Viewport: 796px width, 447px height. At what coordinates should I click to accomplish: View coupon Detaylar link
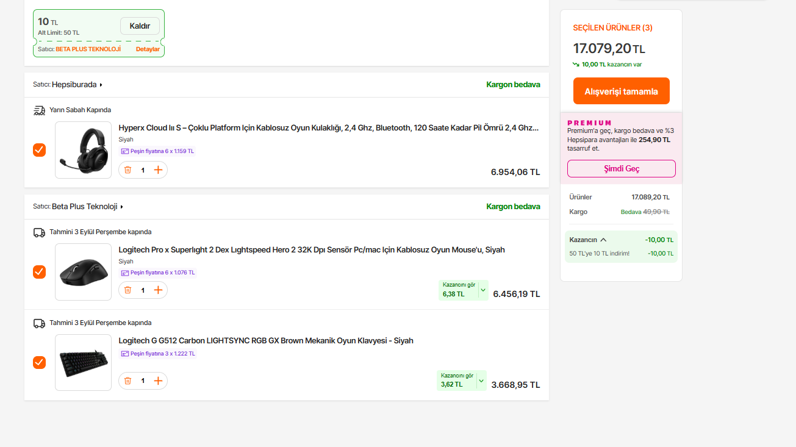[148, 49]
